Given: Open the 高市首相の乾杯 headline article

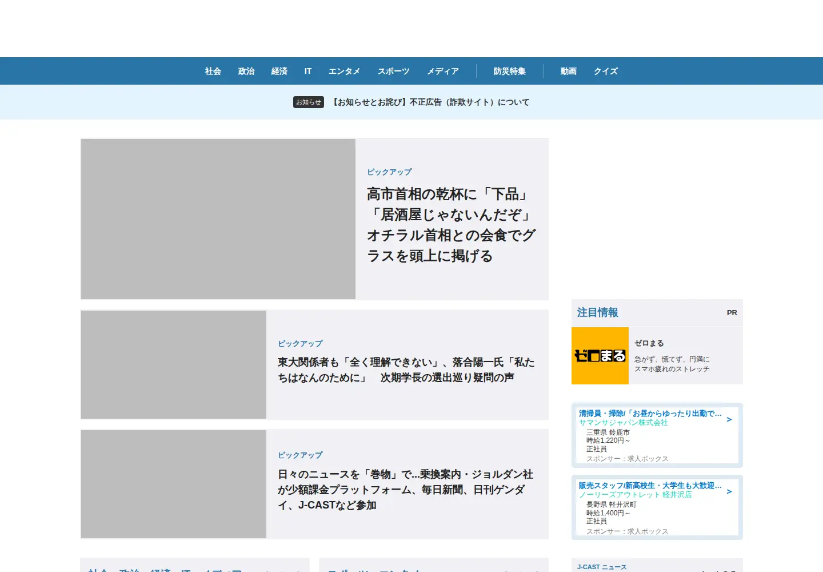Looking at the screenshot, I should [x=452, y=225].
